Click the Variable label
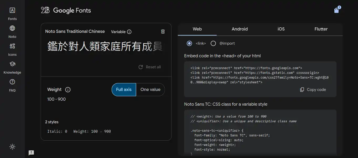The image size is (358, 158). coord(118,32)
